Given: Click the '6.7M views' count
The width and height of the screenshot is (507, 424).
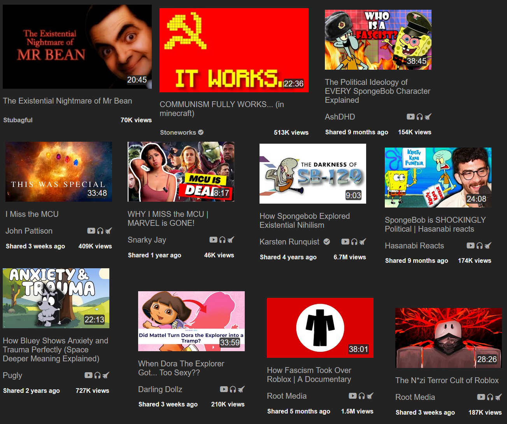Looking at the screenshot, I should (x=350, y=257).
